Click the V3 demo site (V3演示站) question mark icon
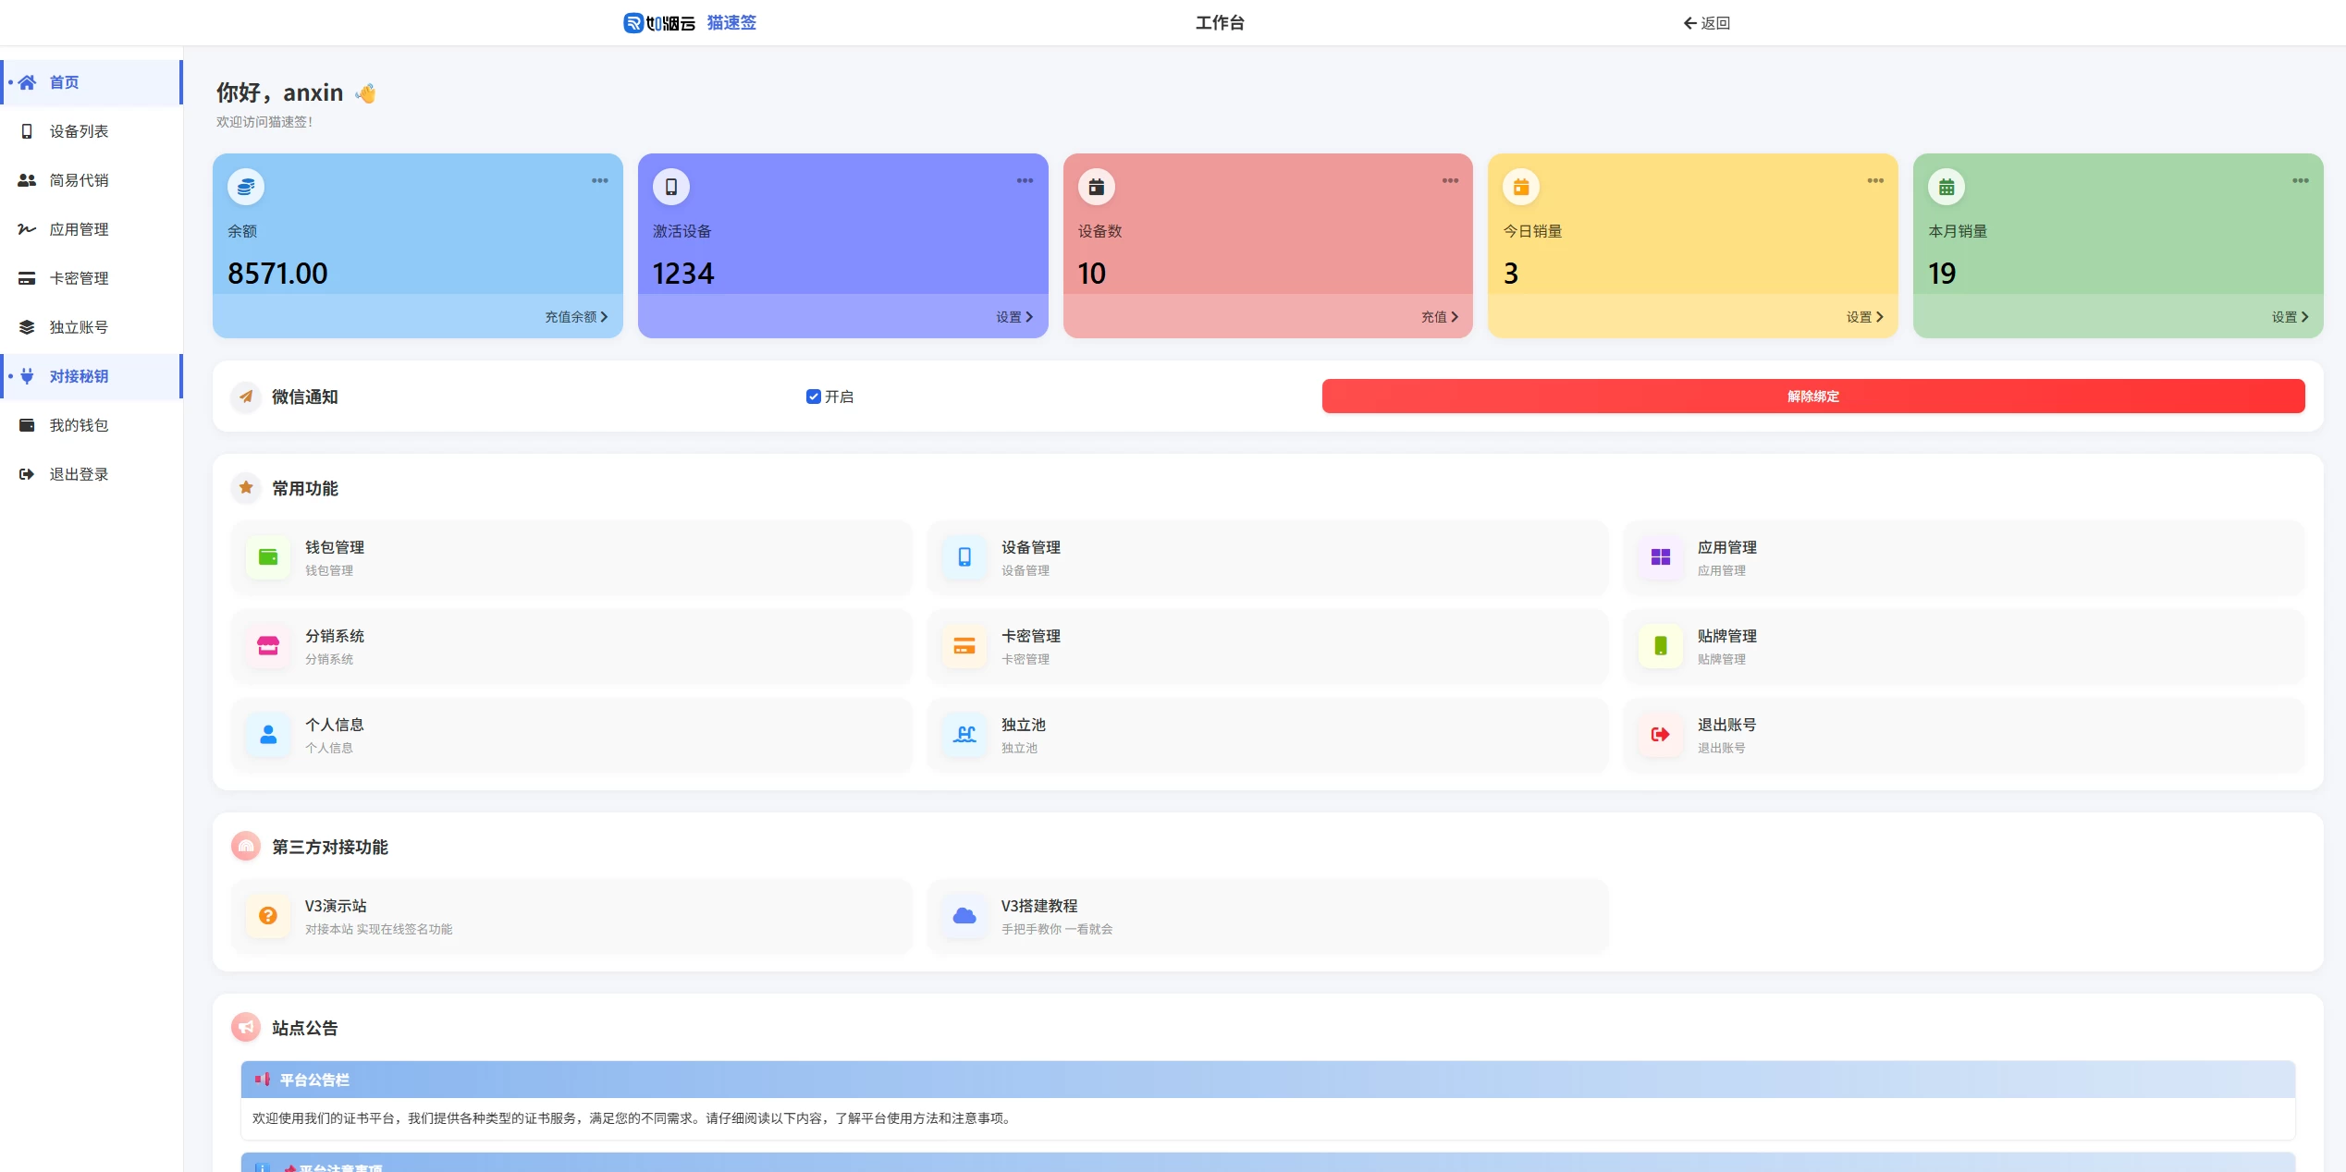 268,916
